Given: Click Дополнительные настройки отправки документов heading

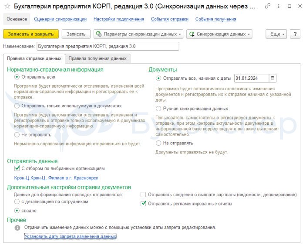Looking at the screenshot, I should (x=69, y=188).
